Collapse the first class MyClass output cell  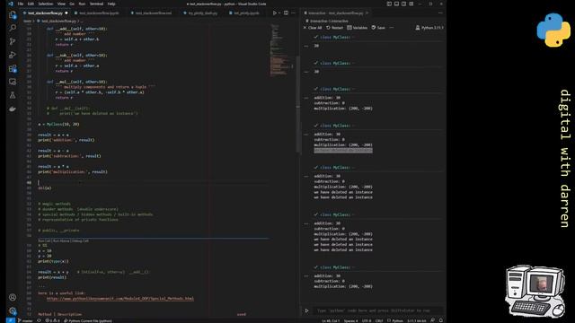306,46
